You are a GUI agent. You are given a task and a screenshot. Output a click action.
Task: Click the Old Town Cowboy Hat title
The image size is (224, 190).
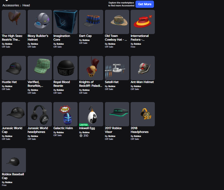click(116, 38)
